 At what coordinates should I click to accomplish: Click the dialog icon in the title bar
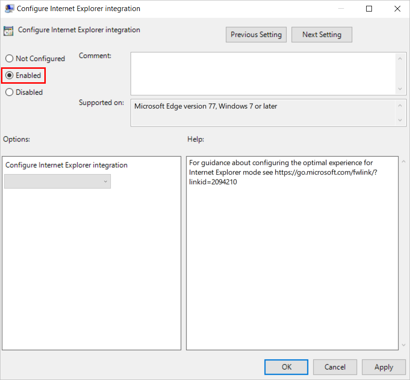pos(9,9)
